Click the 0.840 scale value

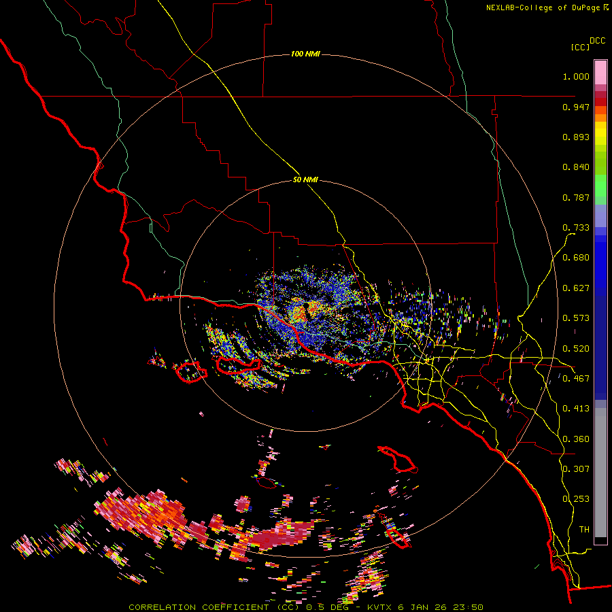(x=576, y=167)
